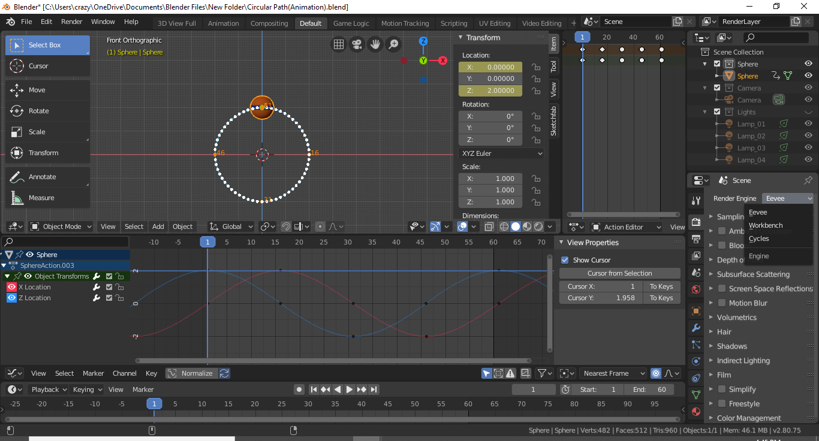The image size is (819, 441).
Task: Click the End frame field
Action: point(648,389)
